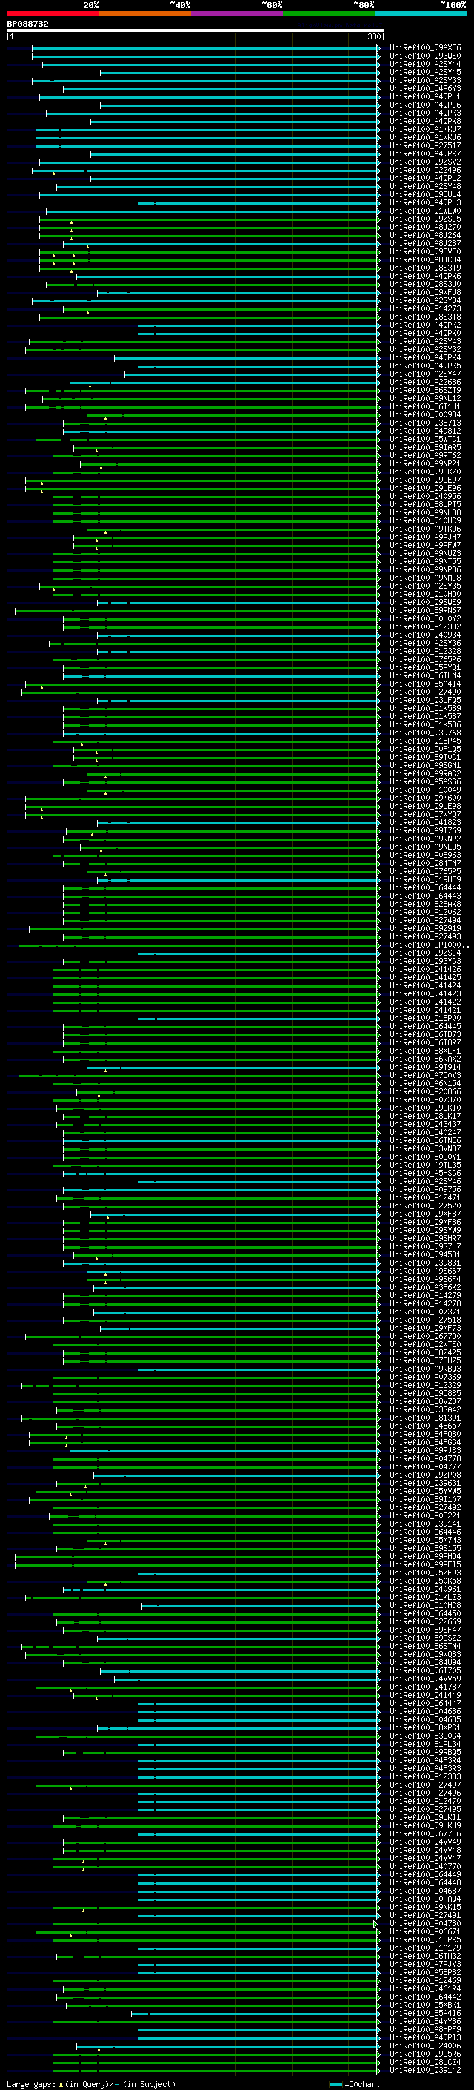This screenshot has width=474, height=2090.
Task: Click the UniRef100_P92919 label
Action: coord(425,928)
